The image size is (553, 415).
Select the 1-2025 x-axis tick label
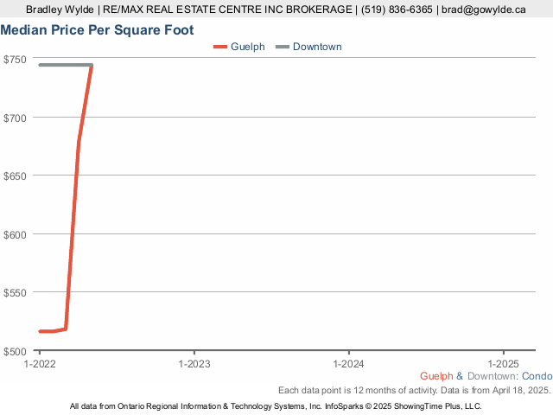pyautogui.click(x=503, y=363)
